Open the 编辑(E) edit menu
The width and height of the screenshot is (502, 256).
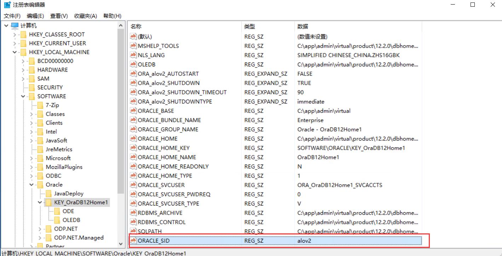35,16
